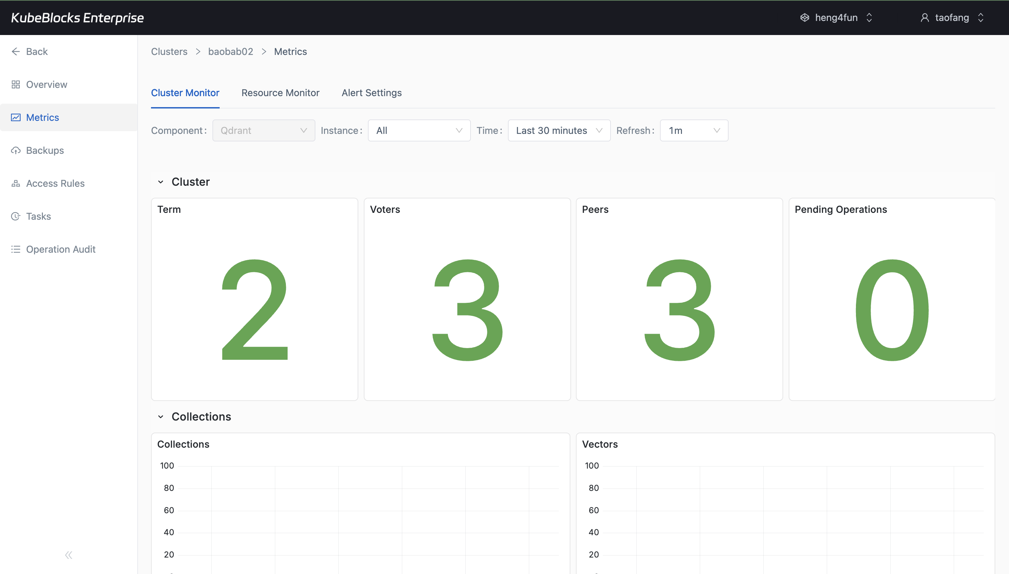Click the Voters panel title
Image resolution: width=1009 pixels, height=574 pixels.
click(x=385, y=209)
